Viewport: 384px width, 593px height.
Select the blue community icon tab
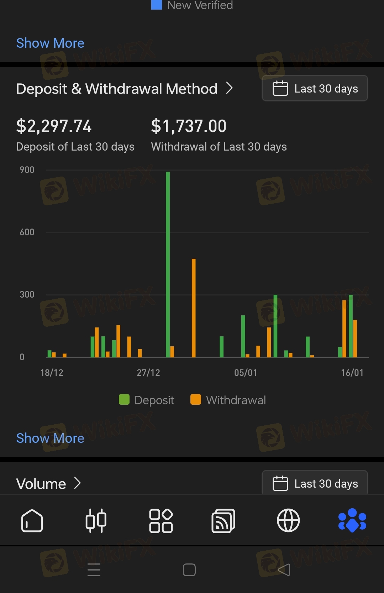point(352,521)
